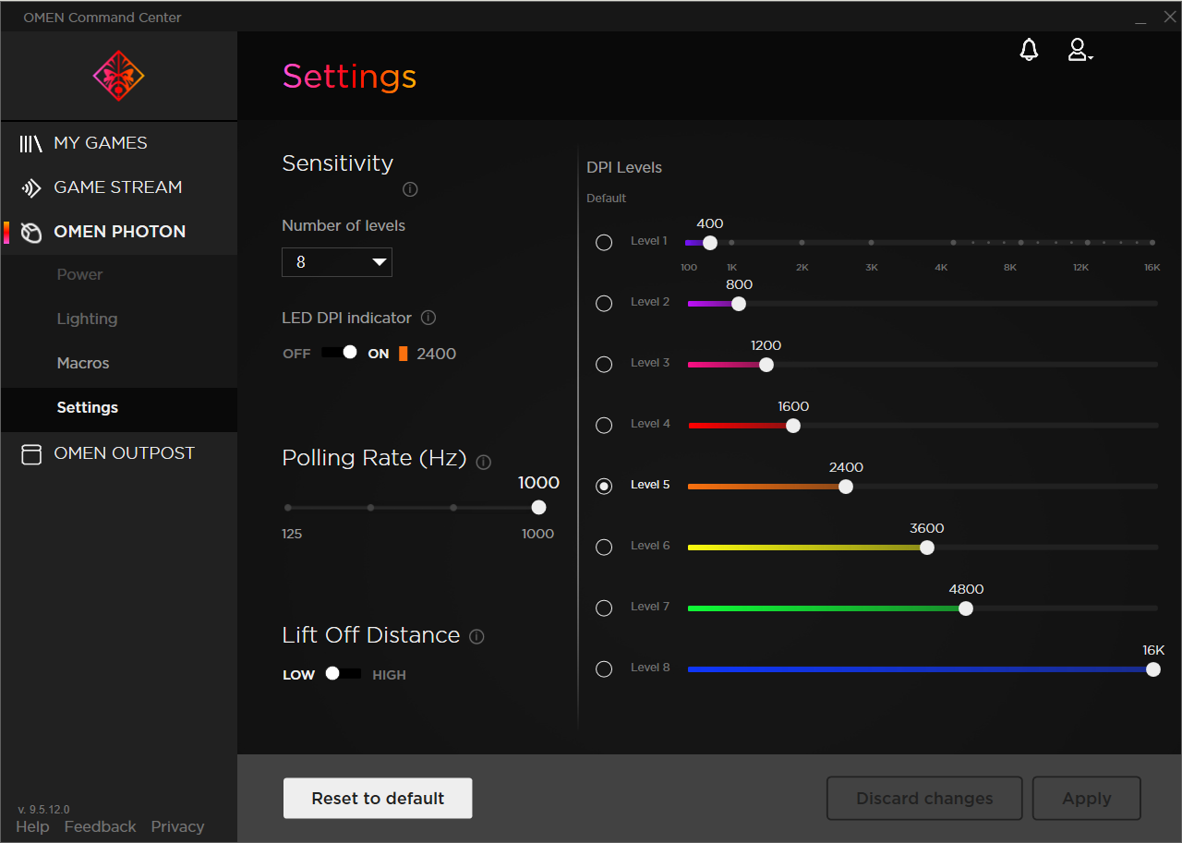Toggle Lift Off Distance low/high switch

click(343, 673)
